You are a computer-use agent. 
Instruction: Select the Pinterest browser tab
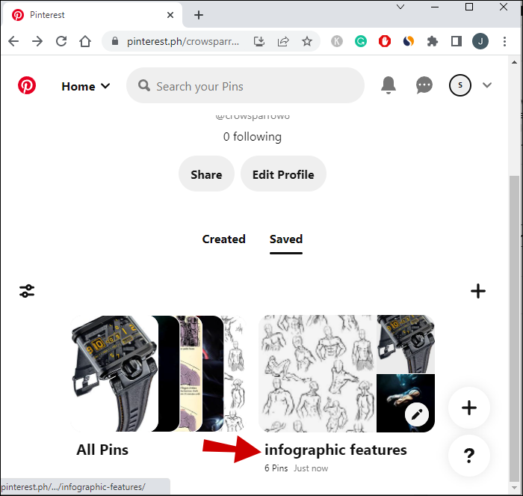pyautogui.click(x=93, y=15)
